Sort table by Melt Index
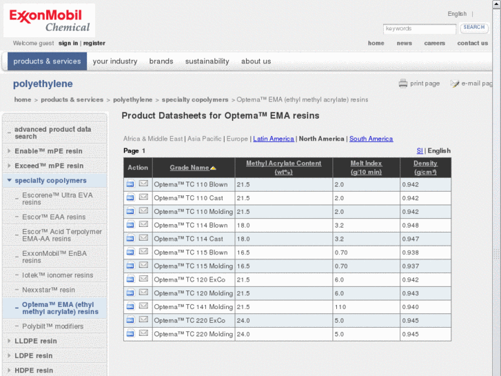 (x=366, y=168)
